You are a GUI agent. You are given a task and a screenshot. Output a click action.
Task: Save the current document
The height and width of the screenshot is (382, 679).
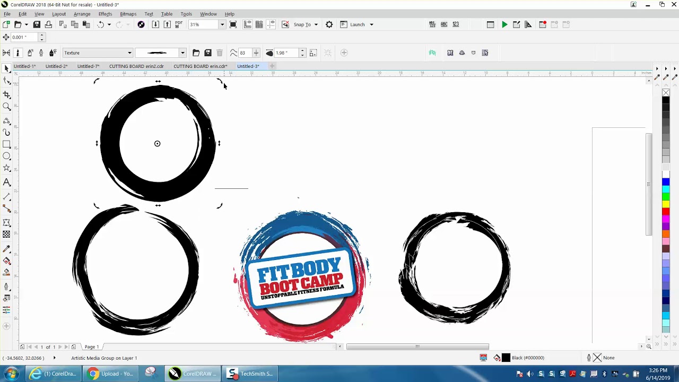coord(37,24)
